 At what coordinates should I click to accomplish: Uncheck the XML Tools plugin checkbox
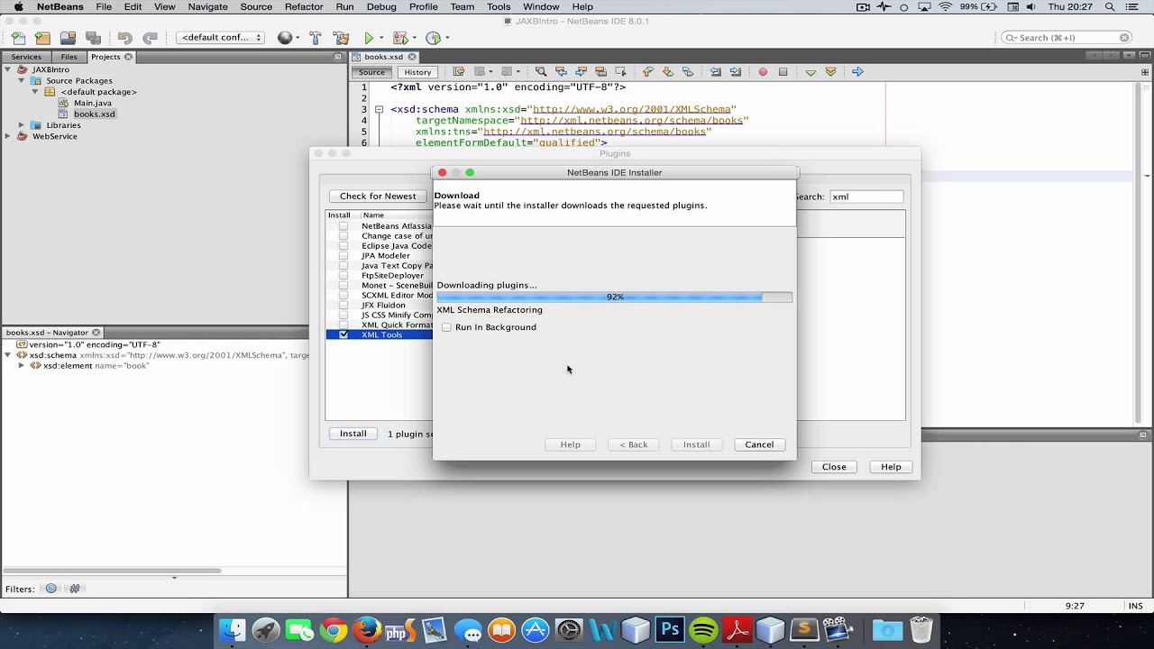(x=343, y=334)
